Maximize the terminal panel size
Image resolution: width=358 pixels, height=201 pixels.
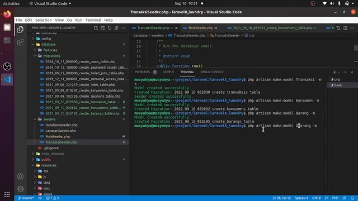tap(345, 72)
